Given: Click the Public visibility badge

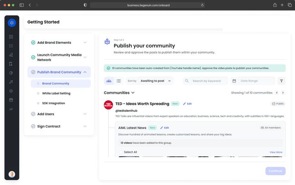Looking at the screenshot, I should tap(278, 104).
